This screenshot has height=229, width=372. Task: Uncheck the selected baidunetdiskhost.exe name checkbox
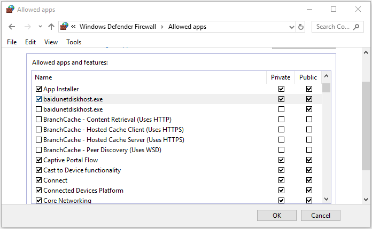coord(38,99)
